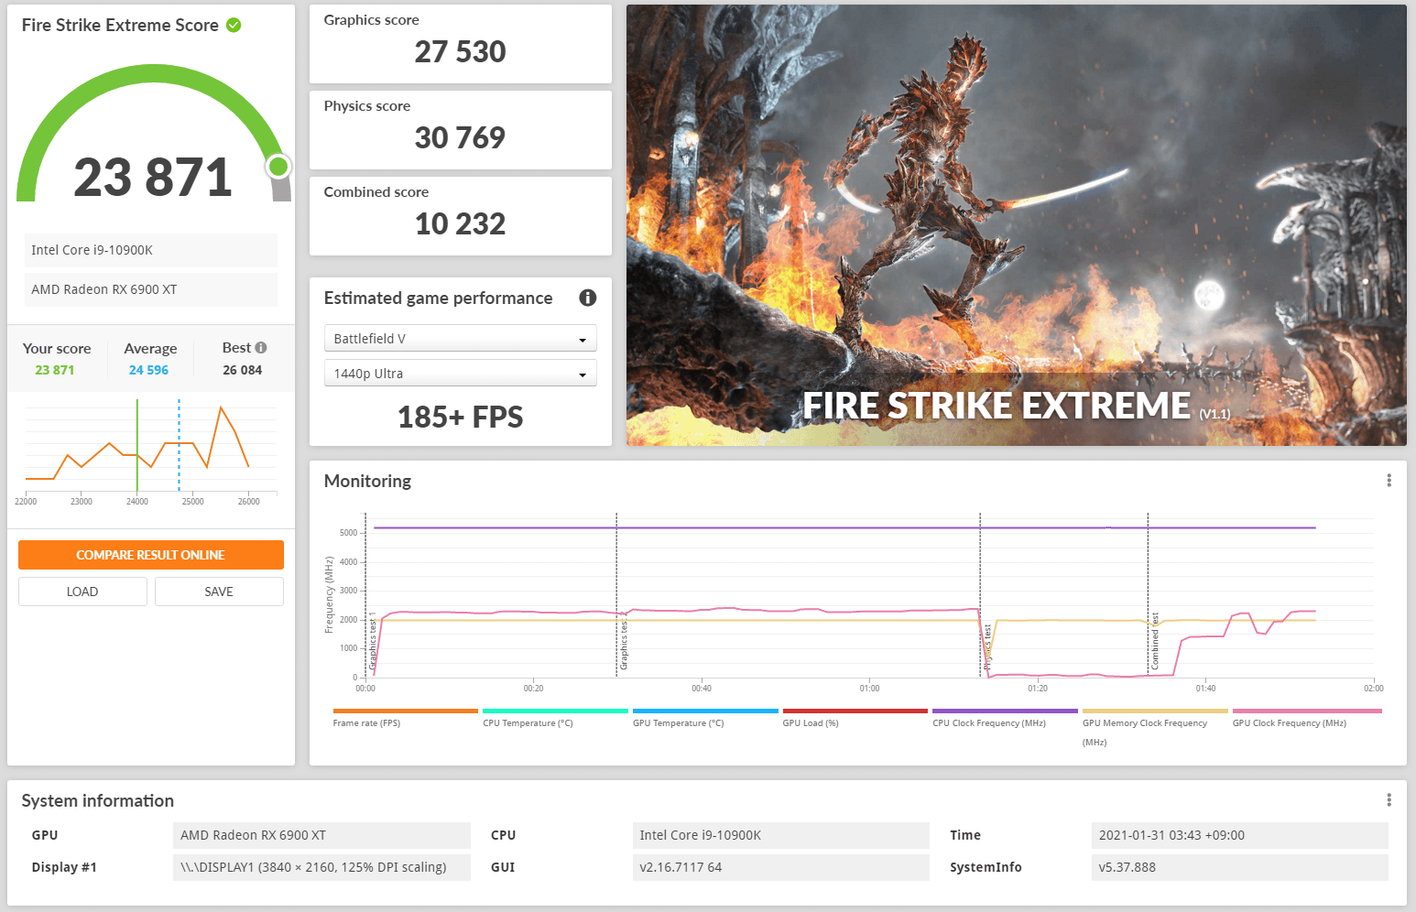Open the 1440p Ultra resolution dropdown
Screen dimensions: 1416x912
point(461,374)
